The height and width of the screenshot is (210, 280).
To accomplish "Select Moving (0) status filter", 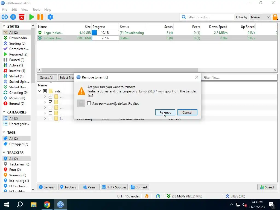I will tap(16, 98).
